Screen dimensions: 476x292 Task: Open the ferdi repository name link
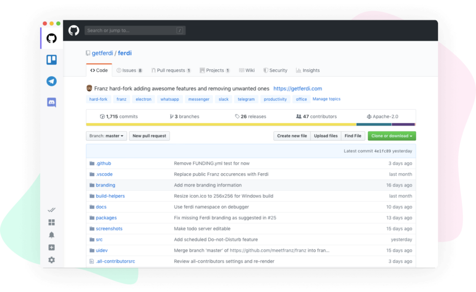click(x=125, y=53)
